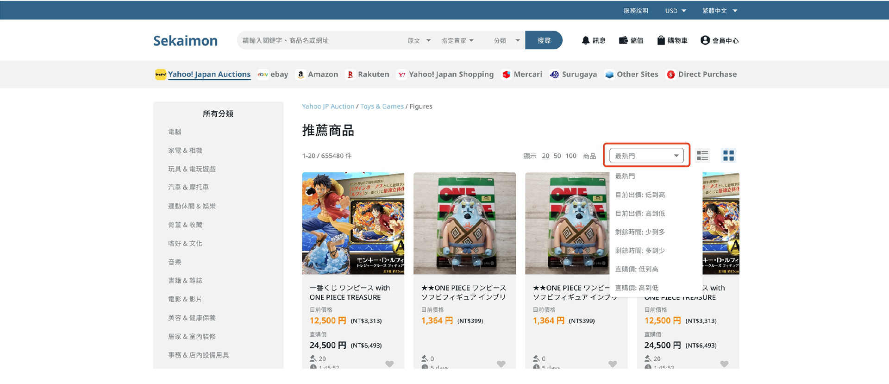Screen dimensions: 889x384
Task: Click the Yahoo! Japan Shopping logo icon
Action: pos(401,74)
